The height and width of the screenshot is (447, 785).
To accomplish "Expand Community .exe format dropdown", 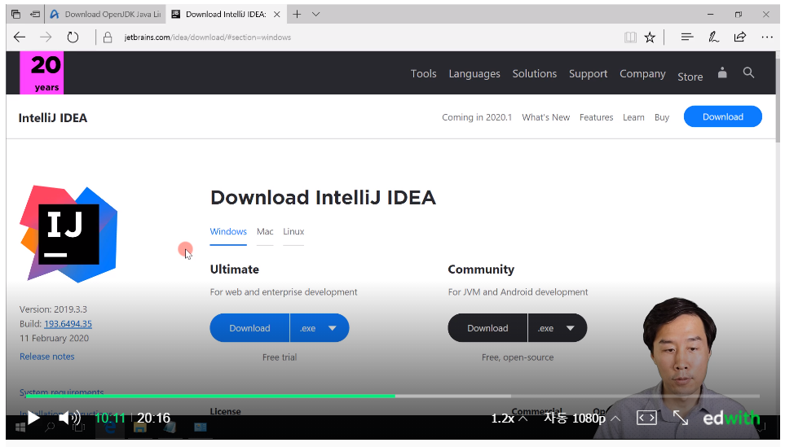I will point(558,328).
